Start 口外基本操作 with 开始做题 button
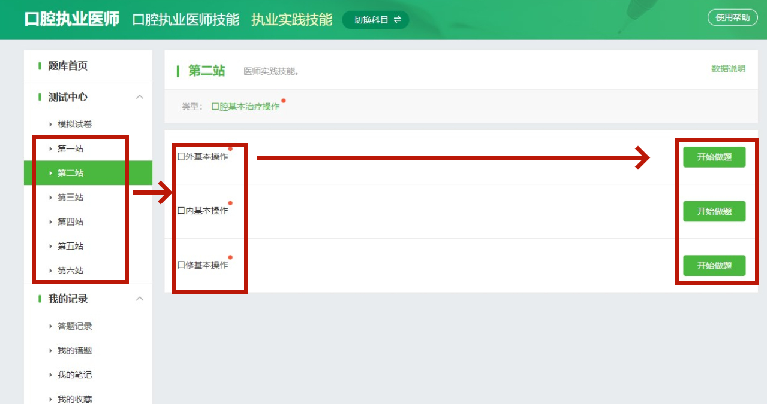This screenshot has width=767, height=404. (x=714, y=157)
